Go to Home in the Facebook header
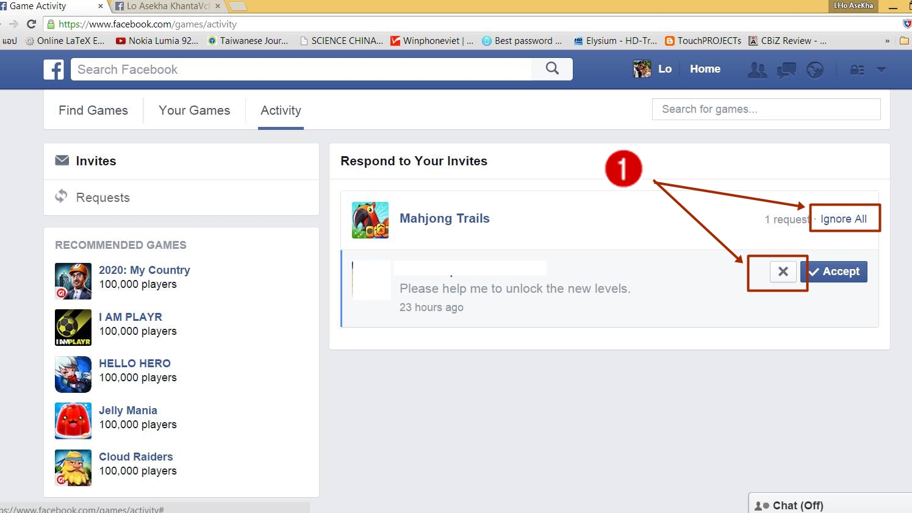The width and height of the screenshot is (912, 513). coord(705,69)
